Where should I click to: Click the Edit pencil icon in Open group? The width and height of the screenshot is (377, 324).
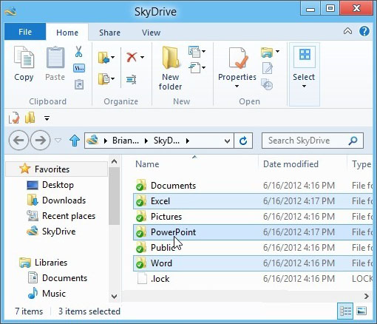(268, 68)
